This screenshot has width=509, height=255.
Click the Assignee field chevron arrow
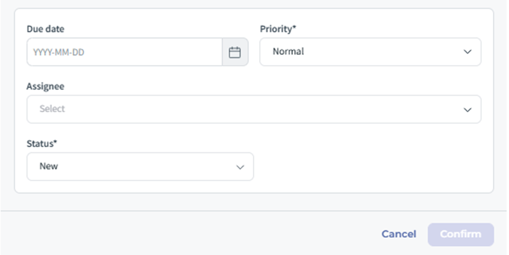467,110
